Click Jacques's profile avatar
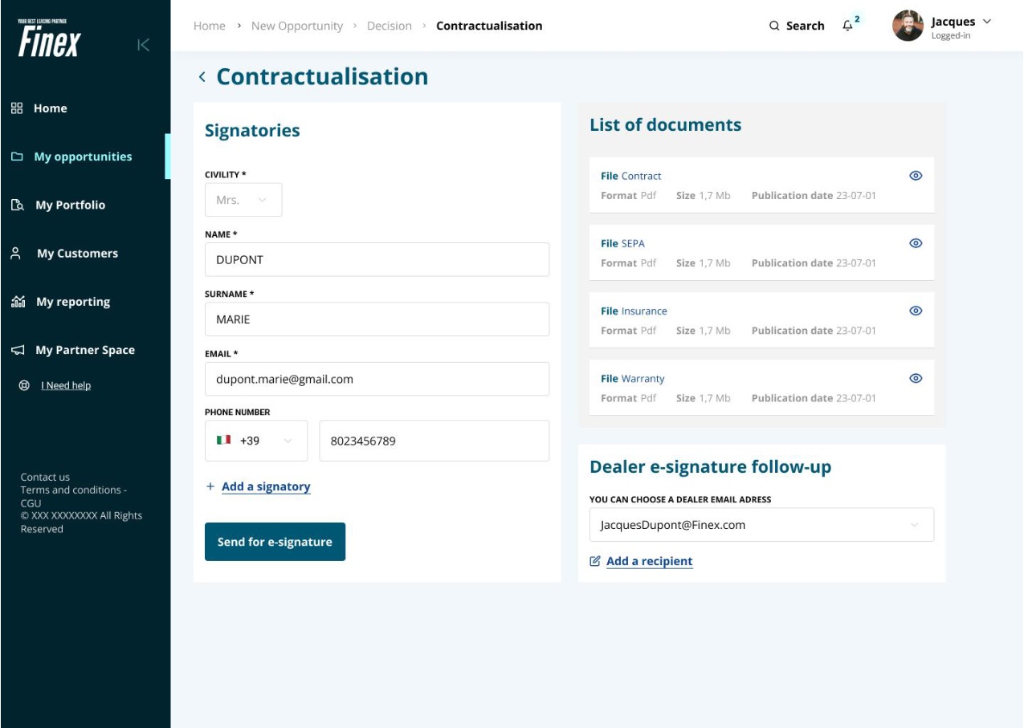The width and height of the screenshot is (1024, 728). tap(908, 26)
